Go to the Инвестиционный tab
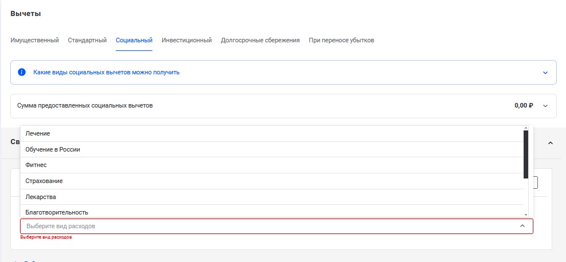 point(187,41)
